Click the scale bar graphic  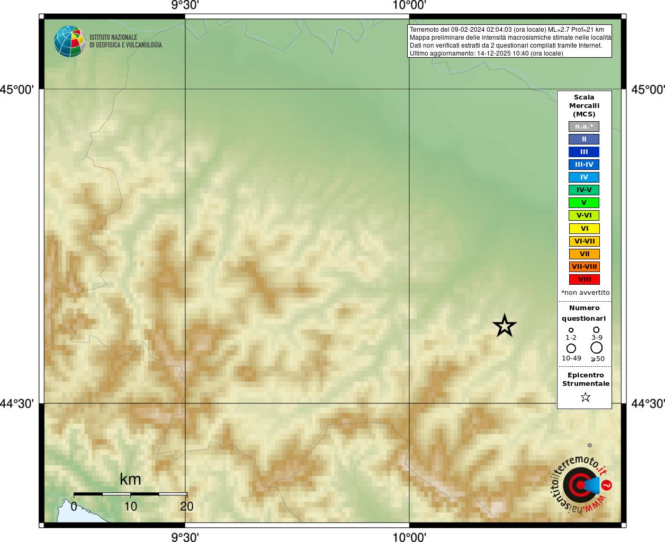click(x=130, y=494)
